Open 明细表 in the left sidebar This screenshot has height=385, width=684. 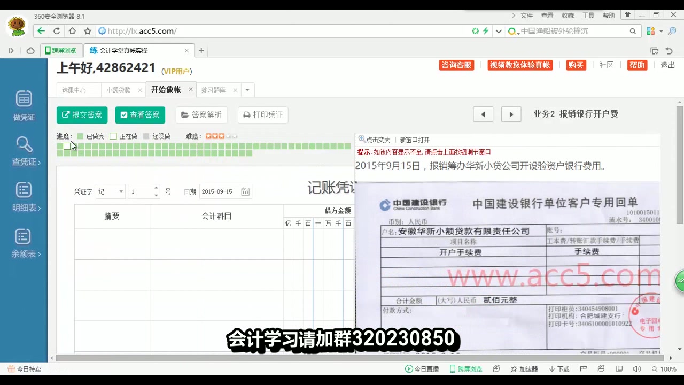tap(26, 197)
